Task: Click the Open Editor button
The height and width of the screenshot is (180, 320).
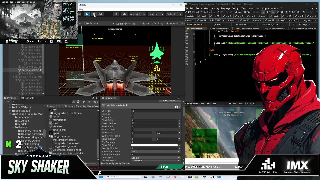Action: coord(170,100)
